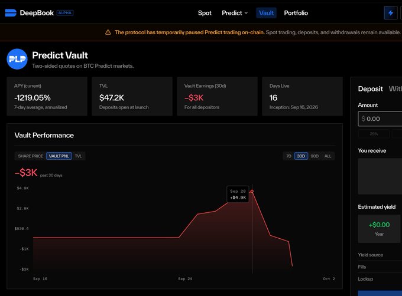Click the You receive label

(x=372, y=150)
